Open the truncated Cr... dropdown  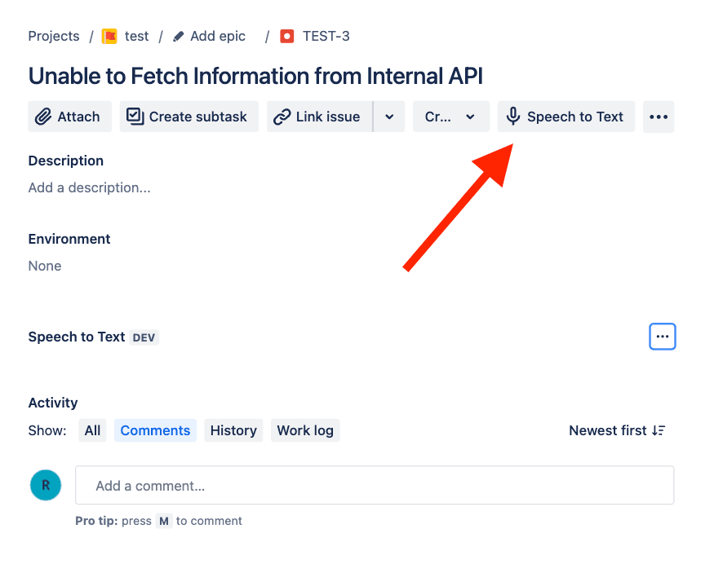coord(451,117)
